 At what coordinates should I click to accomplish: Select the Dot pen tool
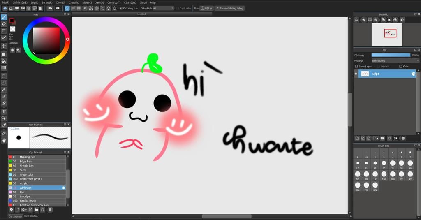4,37
